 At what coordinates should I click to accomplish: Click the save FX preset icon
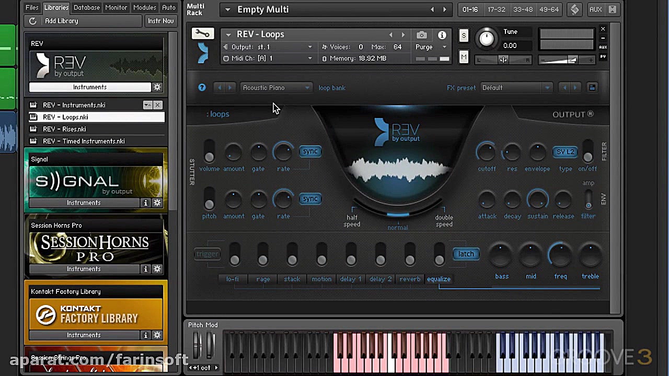tap(592, 88)
